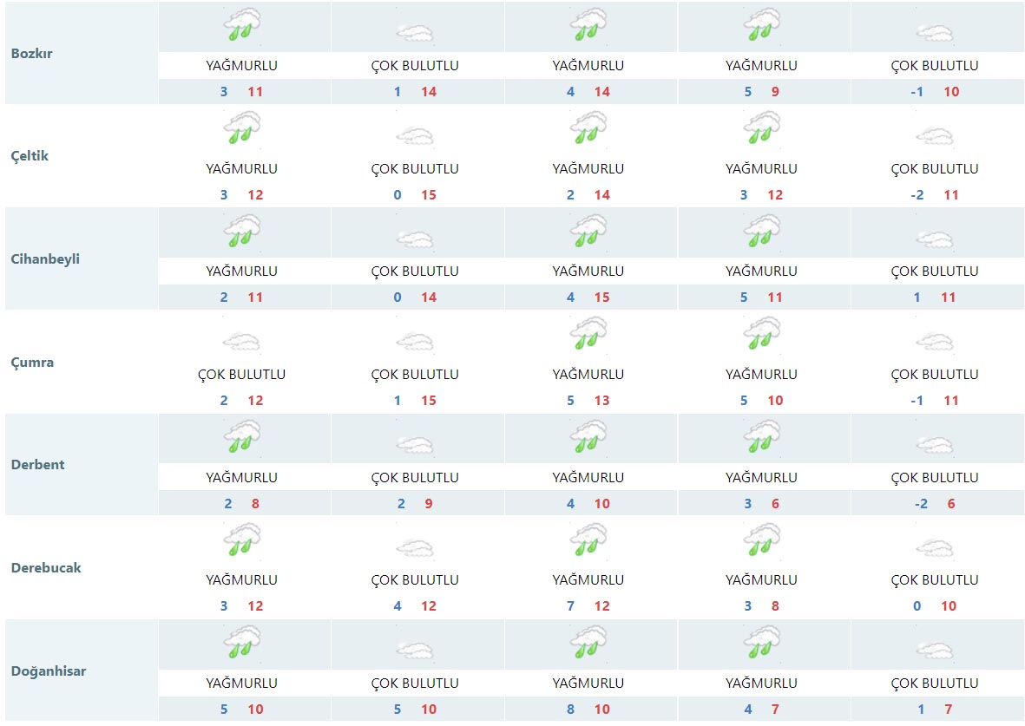Click the Çumra district name
Image resolution: width=1025 pixels, height=726 pixels.
click(x=32, y=362)
